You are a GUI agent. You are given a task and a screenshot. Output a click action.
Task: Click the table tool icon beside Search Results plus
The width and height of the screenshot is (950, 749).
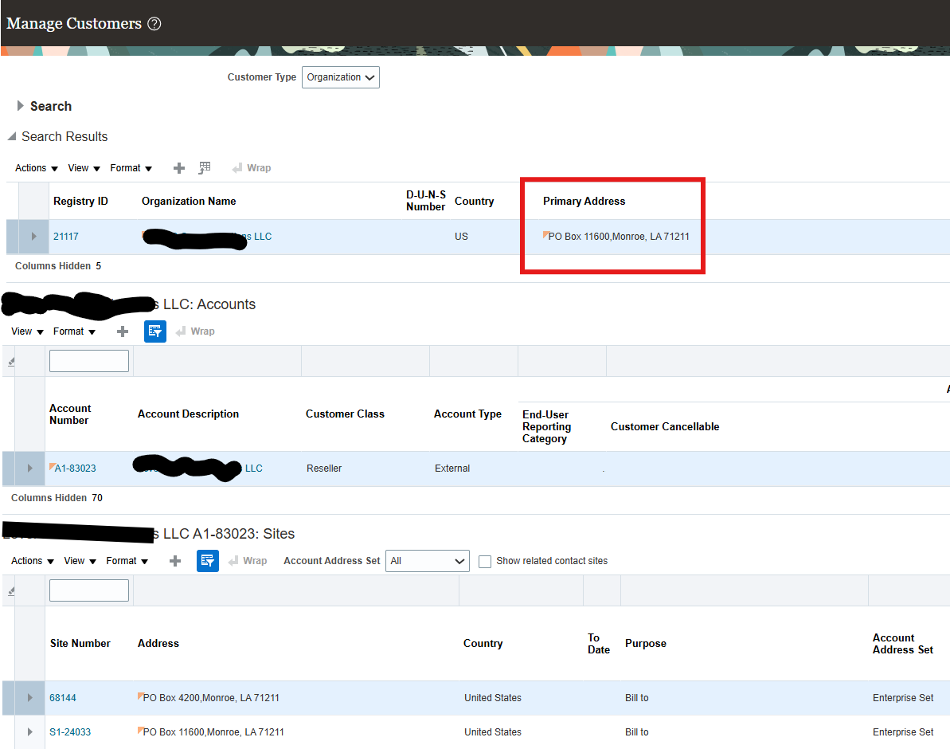(x=205, y=168)
